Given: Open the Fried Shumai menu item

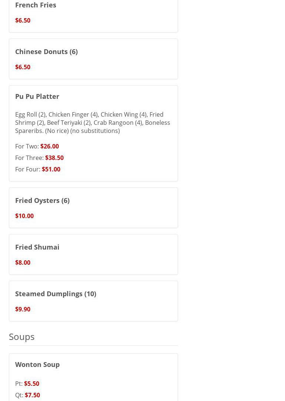Looking at the screenshot, I should (x=37, y=247).
